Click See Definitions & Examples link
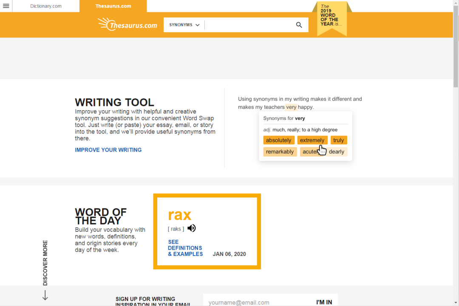This screenshot has height=306, width=459. click(x=185, y=248)
